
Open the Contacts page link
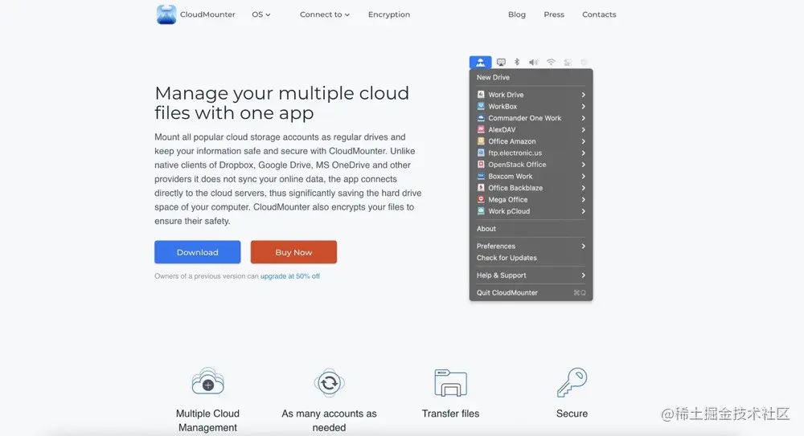click(x=599, y=14)
